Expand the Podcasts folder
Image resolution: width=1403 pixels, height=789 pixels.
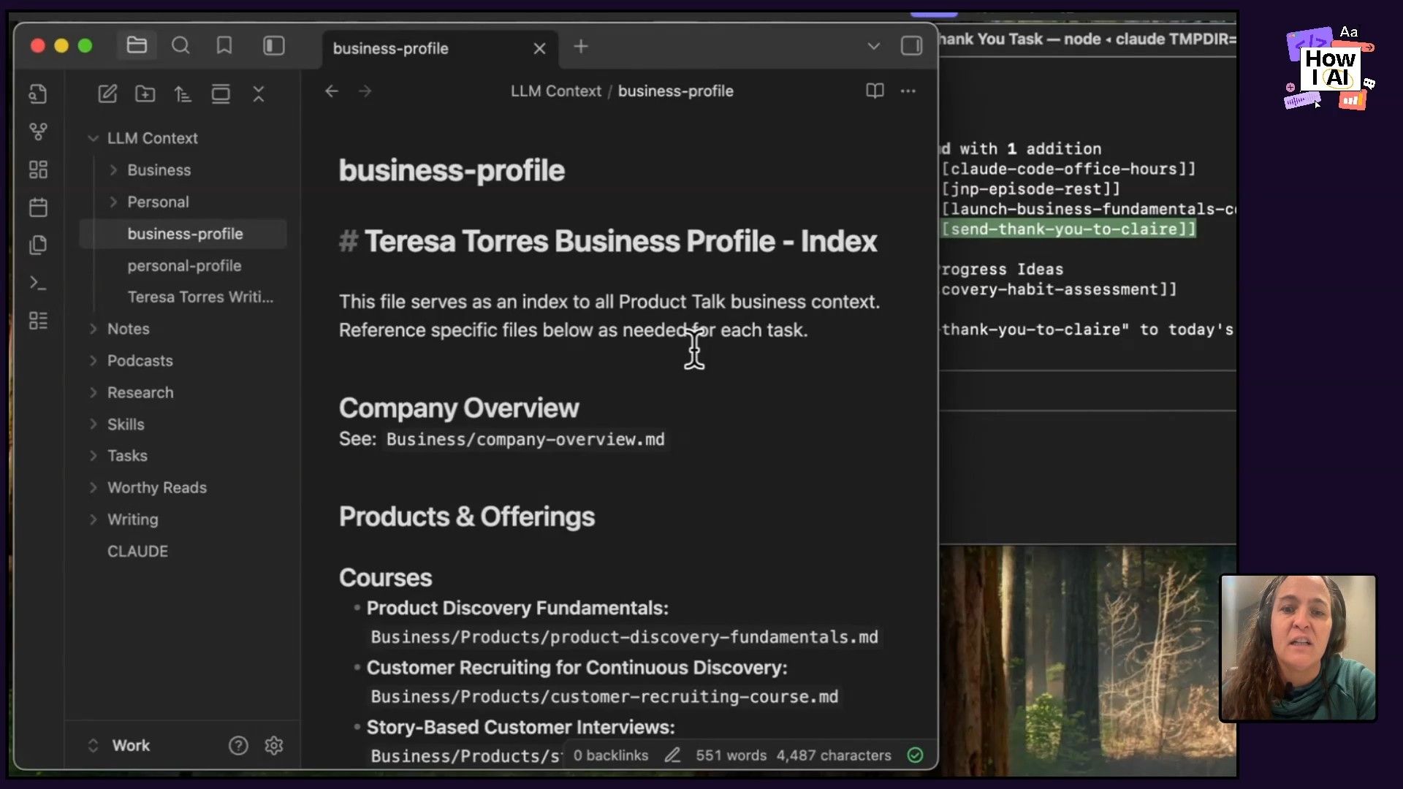coord(93,361)
